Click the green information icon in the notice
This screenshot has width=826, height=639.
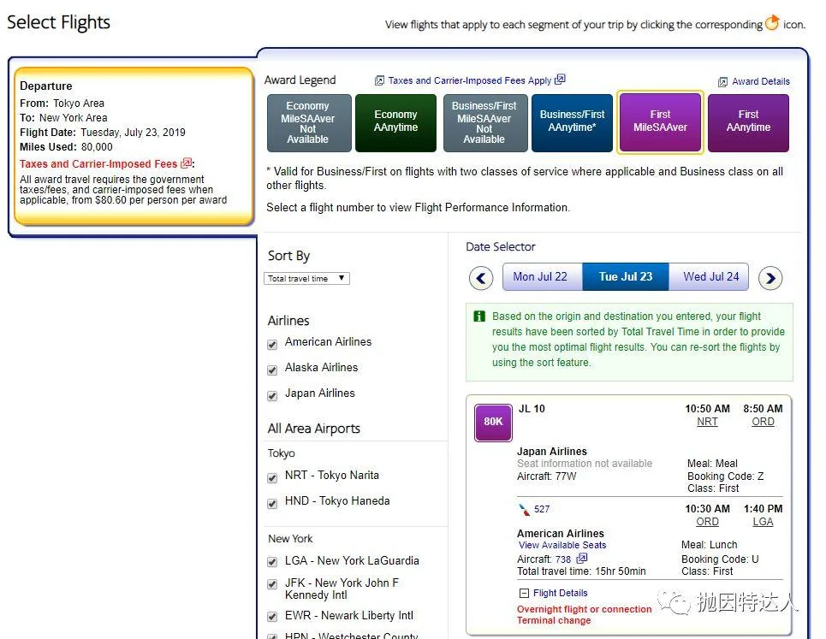point(478,316)
